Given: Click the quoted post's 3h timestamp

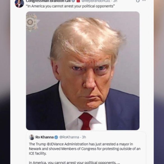Looking at the screenshot, I should pos(84,137).
